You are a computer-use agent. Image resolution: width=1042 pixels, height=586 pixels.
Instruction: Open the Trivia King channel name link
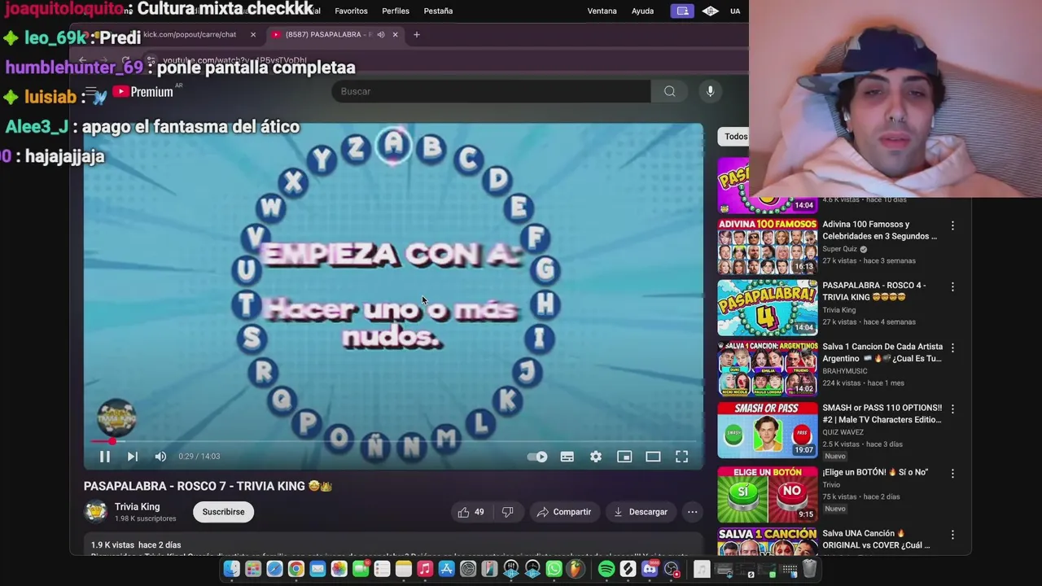pos(137,506)
